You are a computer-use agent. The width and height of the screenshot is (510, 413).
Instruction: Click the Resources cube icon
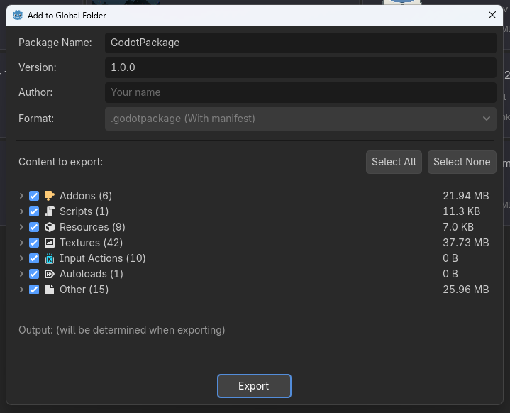(x=50, y=227)
